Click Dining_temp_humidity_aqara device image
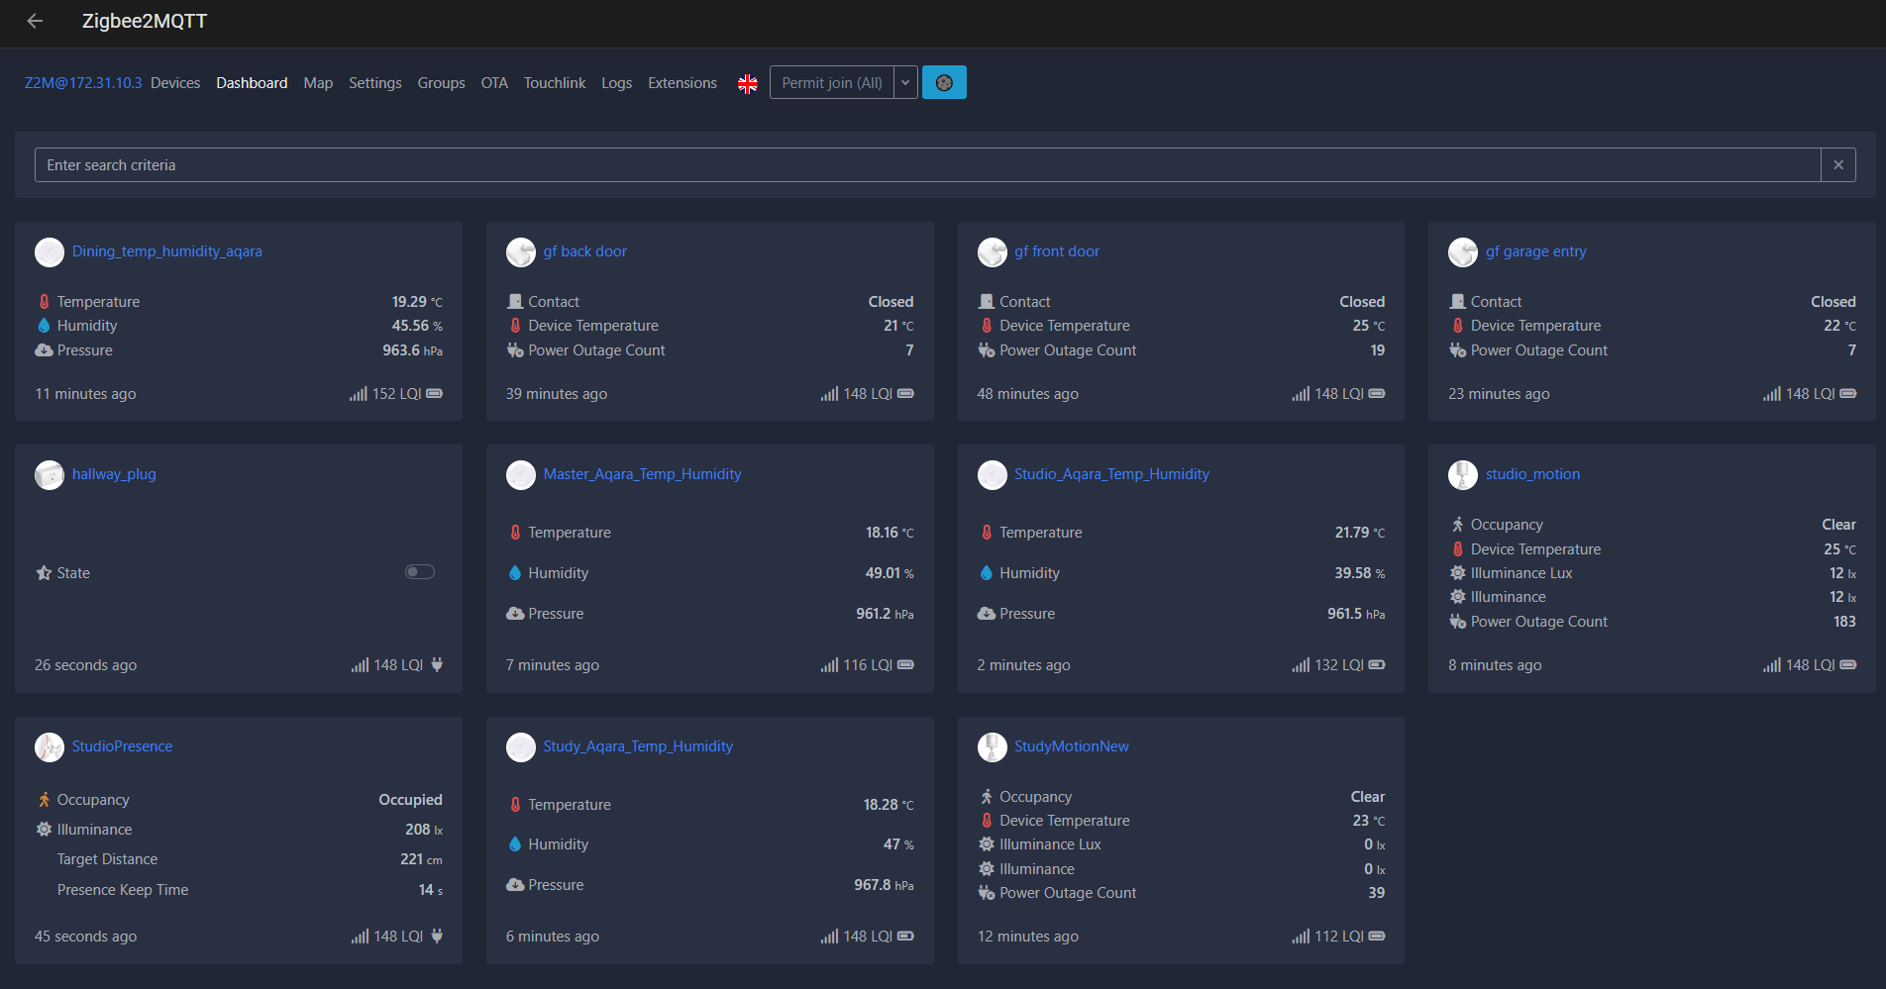1886x989 pixels. point(50,252)
